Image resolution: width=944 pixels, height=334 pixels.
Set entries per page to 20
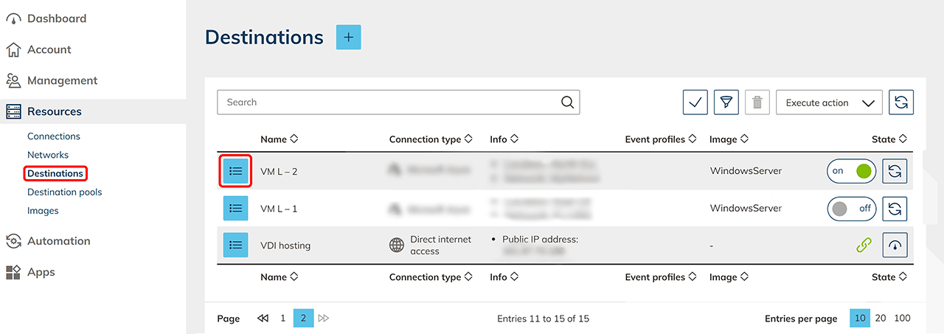[881, 319]
